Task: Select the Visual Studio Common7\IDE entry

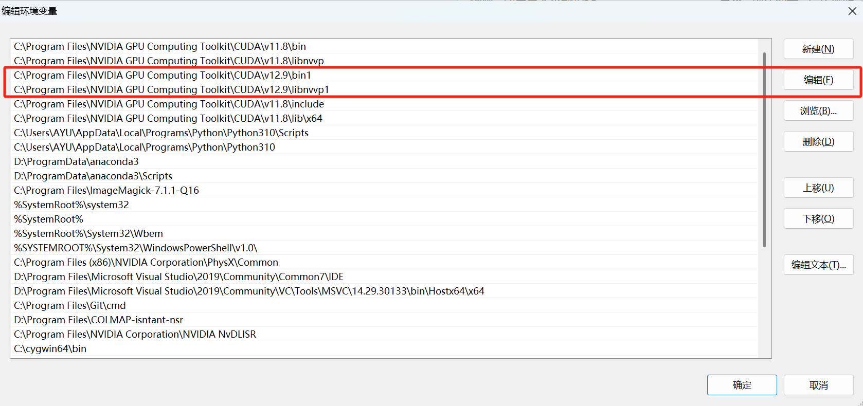Action: [384, 276]
